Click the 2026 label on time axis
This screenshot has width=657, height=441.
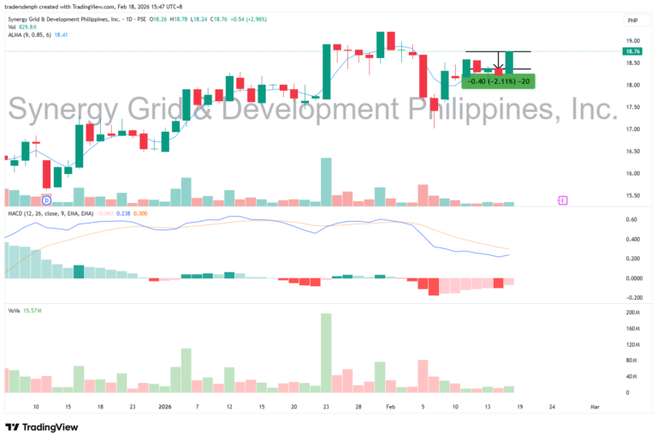click(x=165, y=407)
